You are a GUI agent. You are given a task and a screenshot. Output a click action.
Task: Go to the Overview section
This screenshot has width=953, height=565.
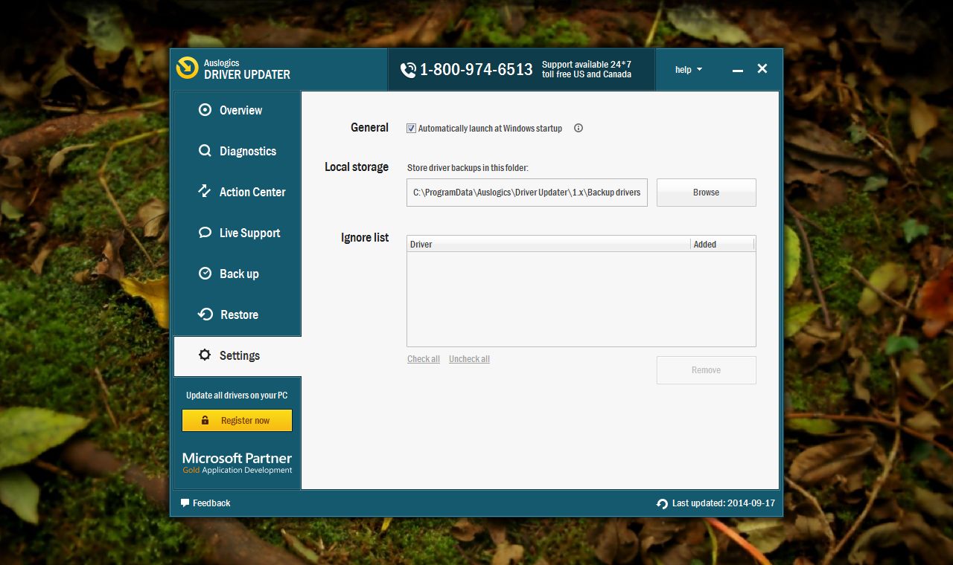point(238,110)
